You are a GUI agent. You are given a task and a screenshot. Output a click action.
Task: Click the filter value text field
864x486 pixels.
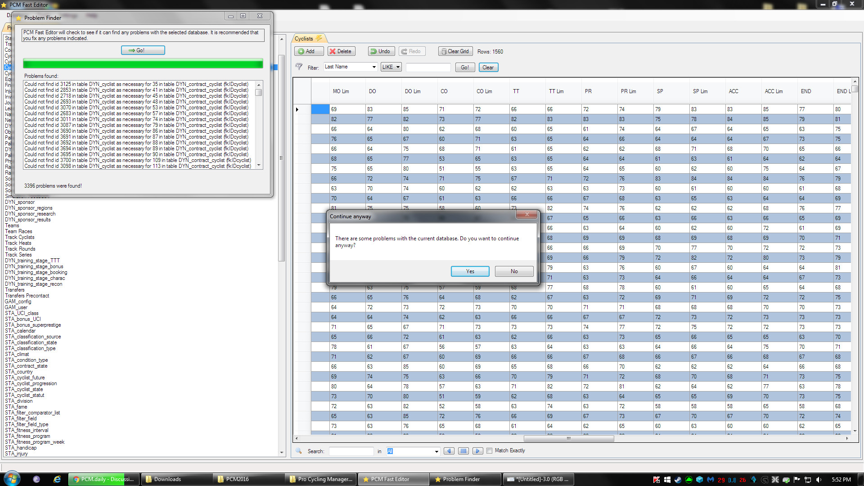tap(428, 67)
